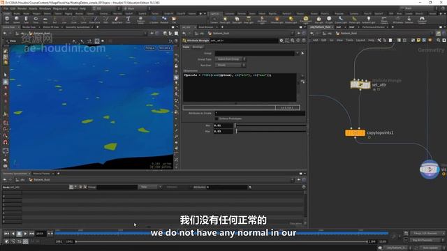This screenshot has height=251, width=447.
Task: Select the Torus shelf tool
Action: coord(36,20)
